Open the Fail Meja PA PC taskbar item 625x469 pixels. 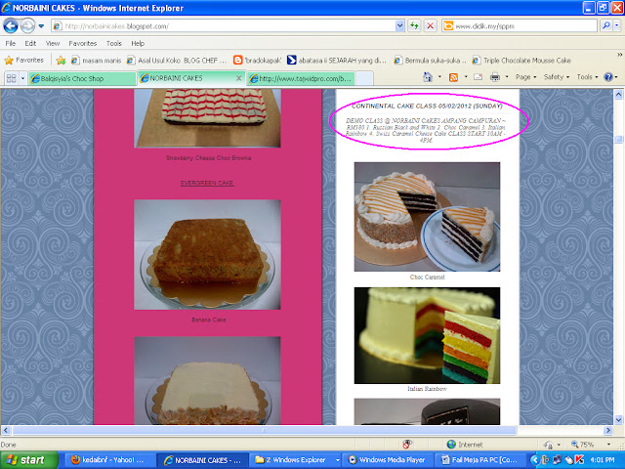pyautogui.click(x=479, y=460)
